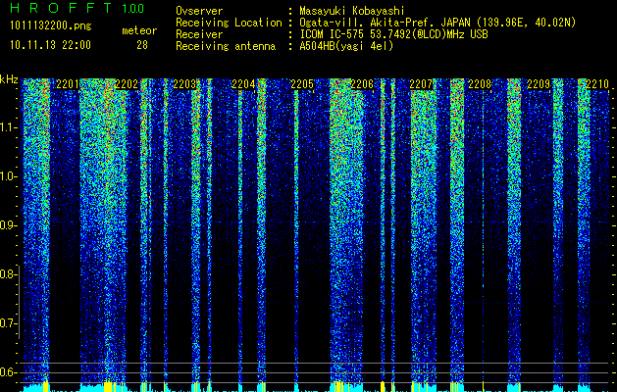The width and height of the screenshot is (617, 392).
Task: Click the 2207 time marker
Action: (421, 84)
